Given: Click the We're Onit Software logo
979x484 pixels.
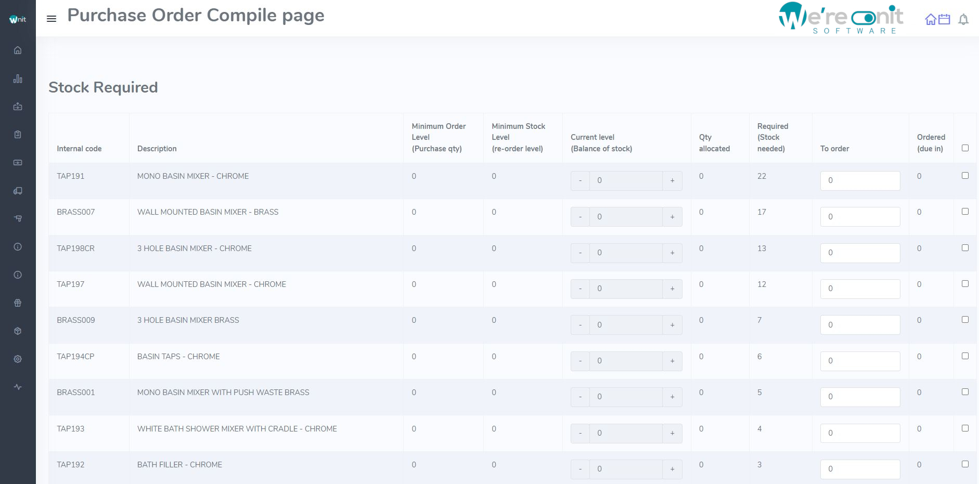Looking at the screenshot, I should [841, 18].
